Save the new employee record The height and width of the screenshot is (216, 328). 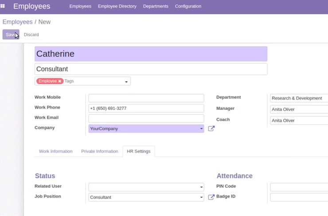pyautogui.click(x=11, y=35)
